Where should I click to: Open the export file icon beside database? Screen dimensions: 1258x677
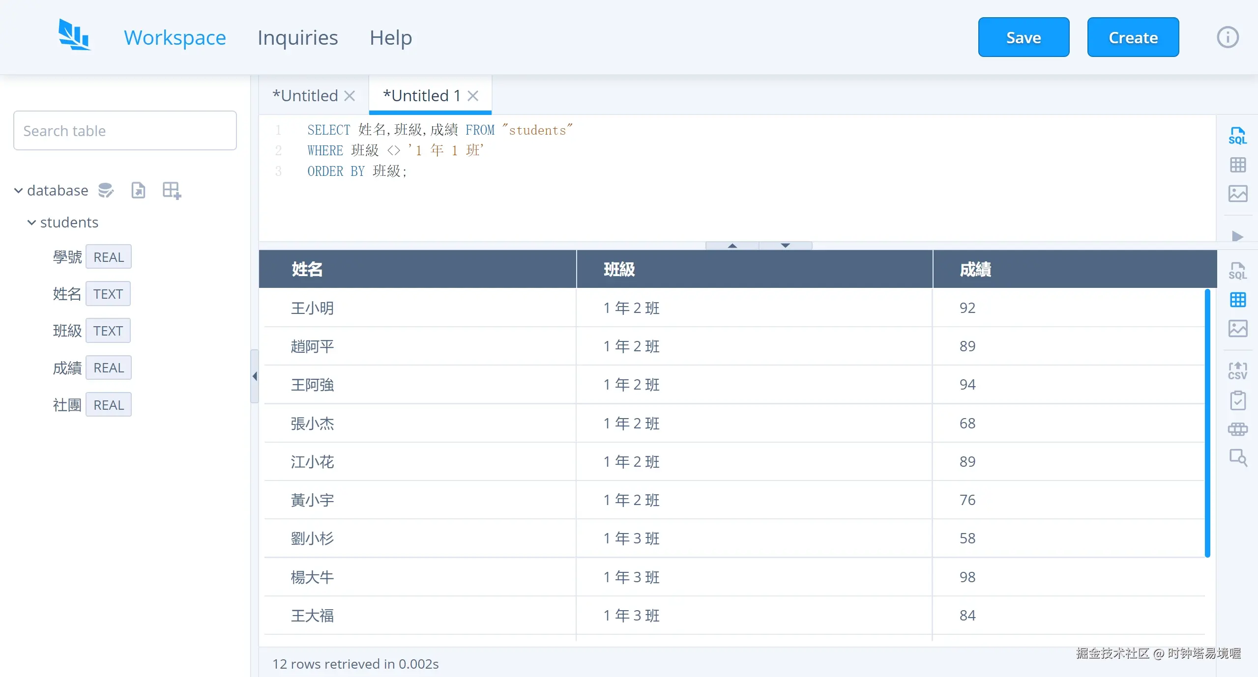(x=138, y=190)
